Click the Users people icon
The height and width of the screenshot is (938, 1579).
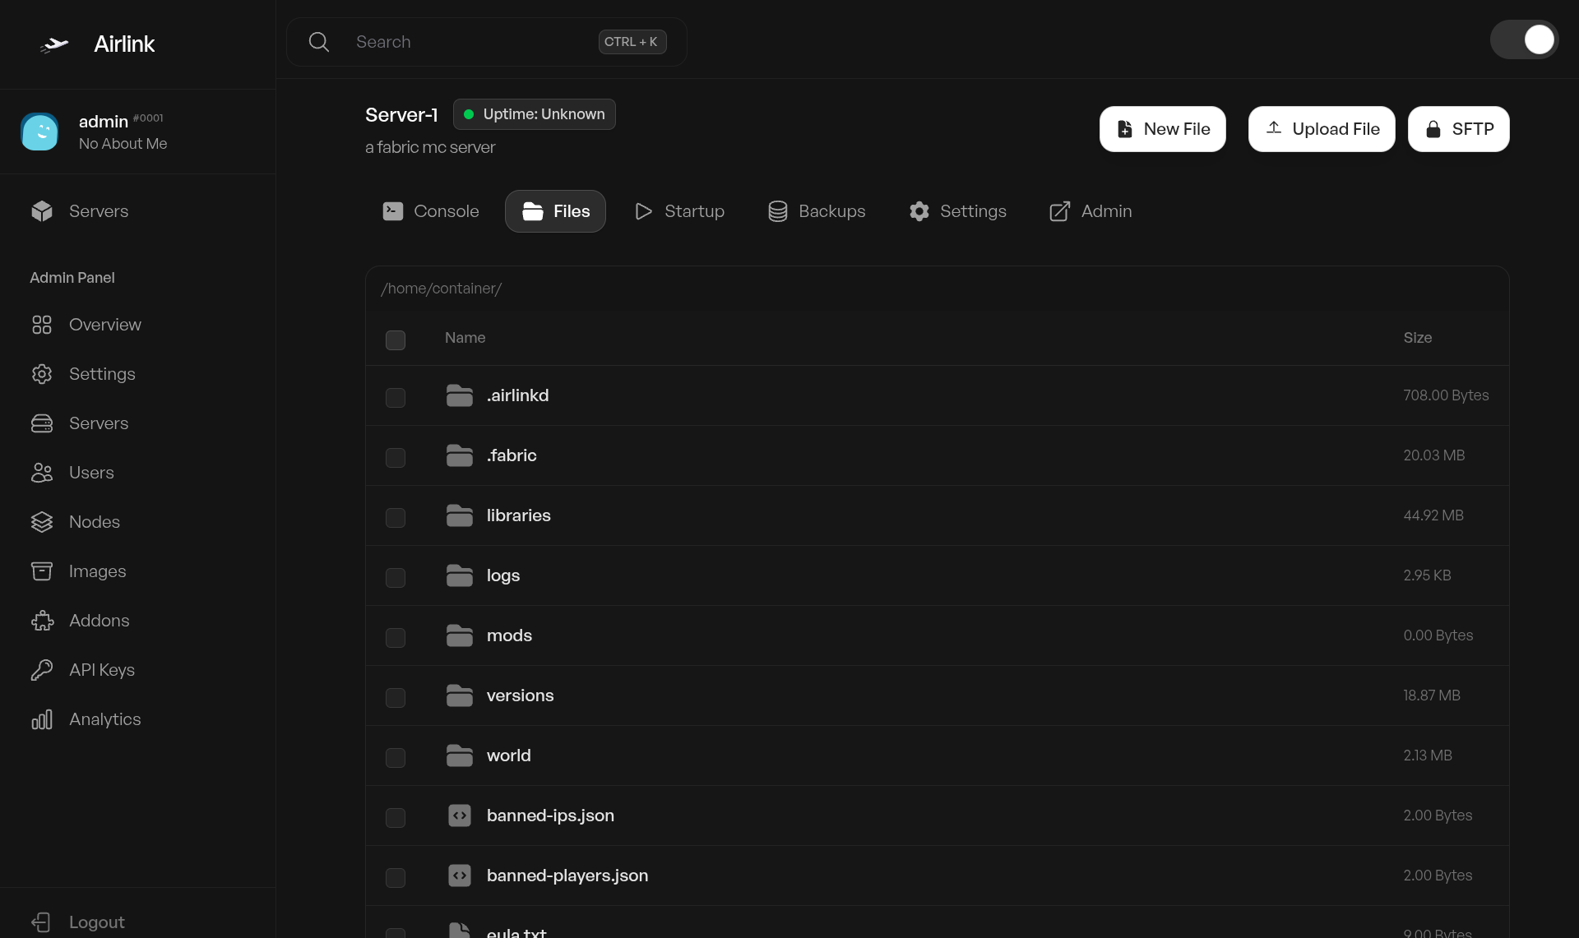(x=42, y=473)
